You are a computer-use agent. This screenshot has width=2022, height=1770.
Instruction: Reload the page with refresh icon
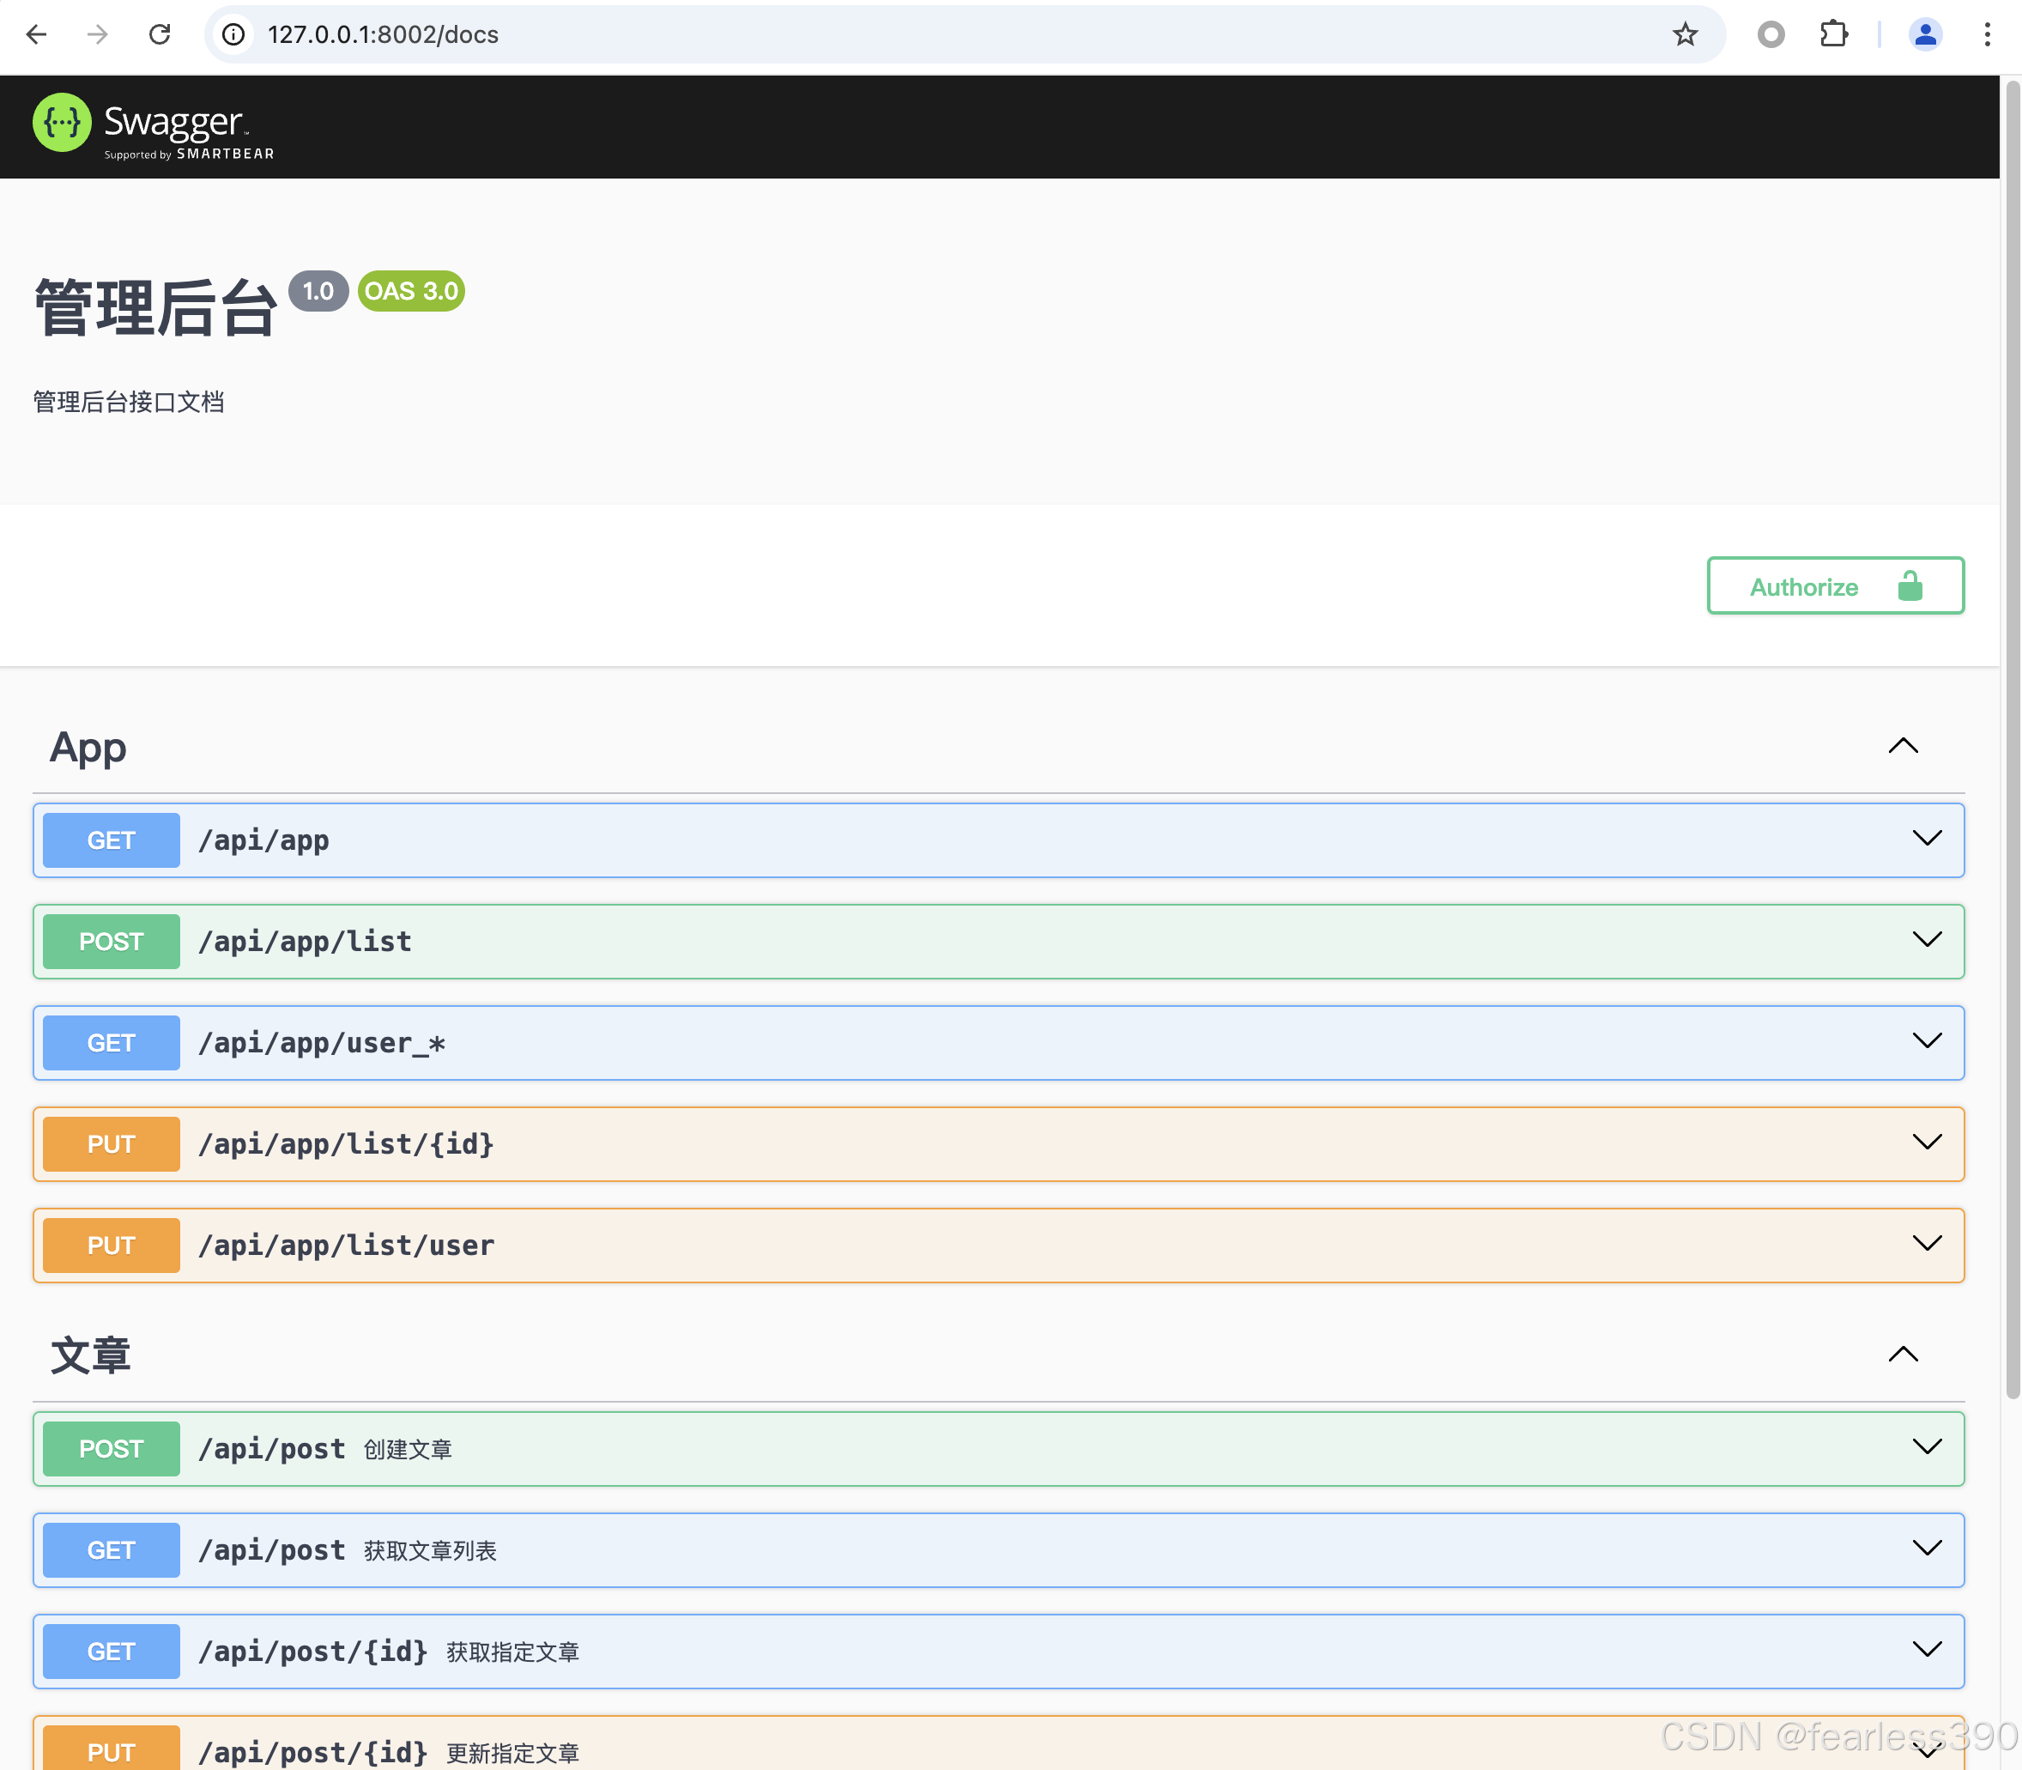point(160,34)
